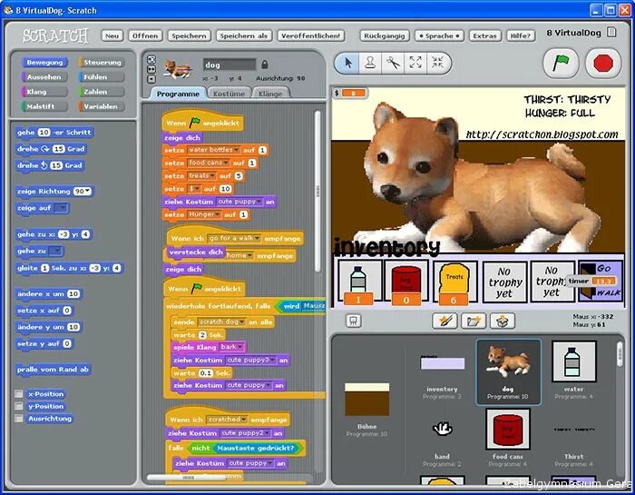Switch to presentation mode icon

pyautogui.click(x=353, y=322)
